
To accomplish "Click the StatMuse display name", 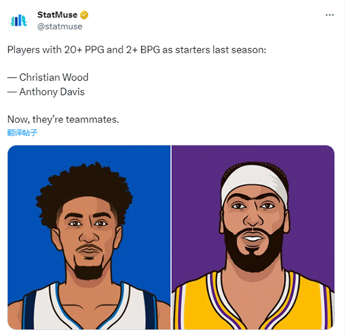I will pos(57,15).
